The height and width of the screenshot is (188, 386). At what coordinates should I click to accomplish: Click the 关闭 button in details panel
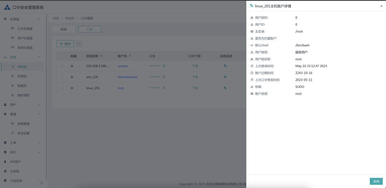pyautogui.click(x=376, y=182)
